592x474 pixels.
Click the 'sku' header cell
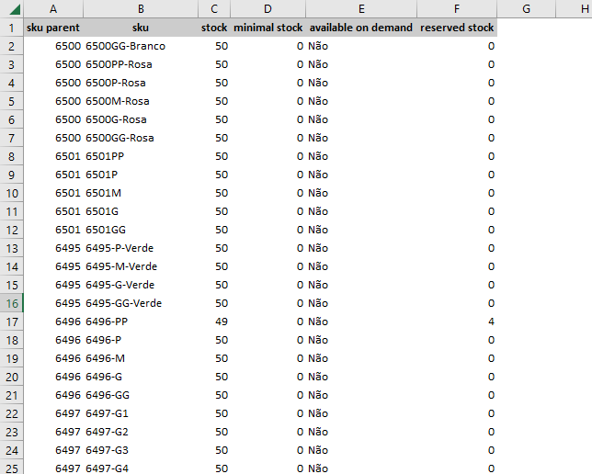[141, 28]
